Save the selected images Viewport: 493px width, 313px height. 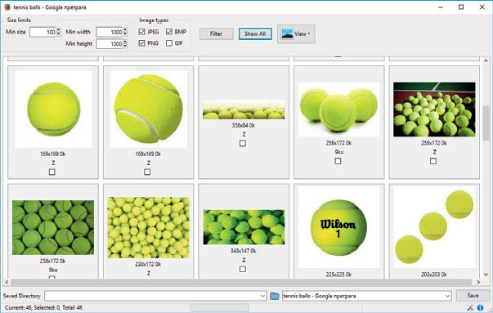(473, 295)
